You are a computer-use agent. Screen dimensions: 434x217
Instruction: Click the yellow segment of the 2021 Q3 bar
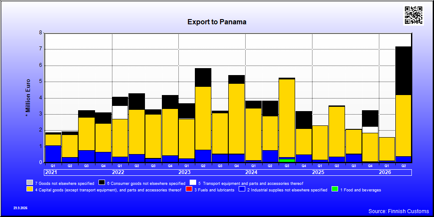pyautogui.click(x=86, y=134)
